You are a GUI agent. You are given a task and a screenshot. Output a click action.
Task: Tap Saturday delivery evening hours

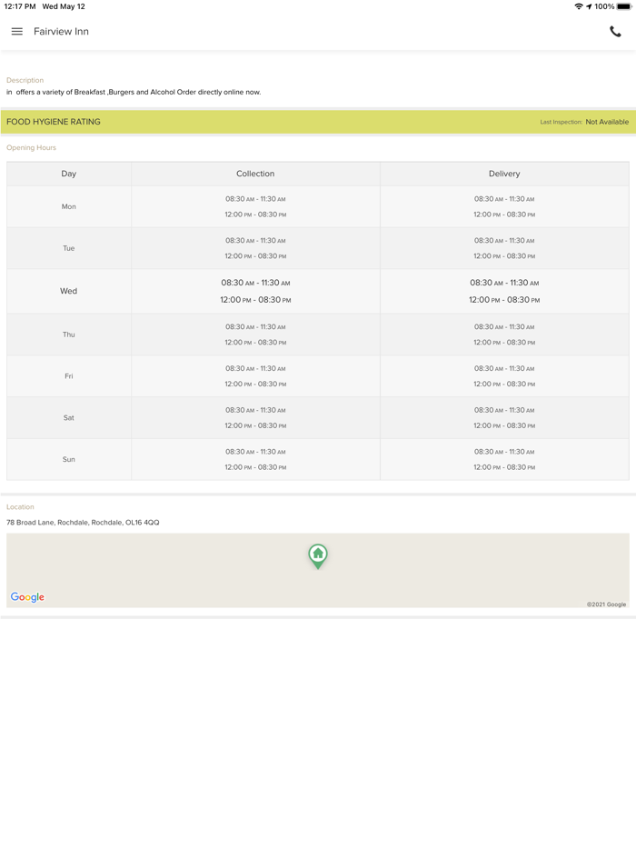pyautogui.click(x=504, y=425)
